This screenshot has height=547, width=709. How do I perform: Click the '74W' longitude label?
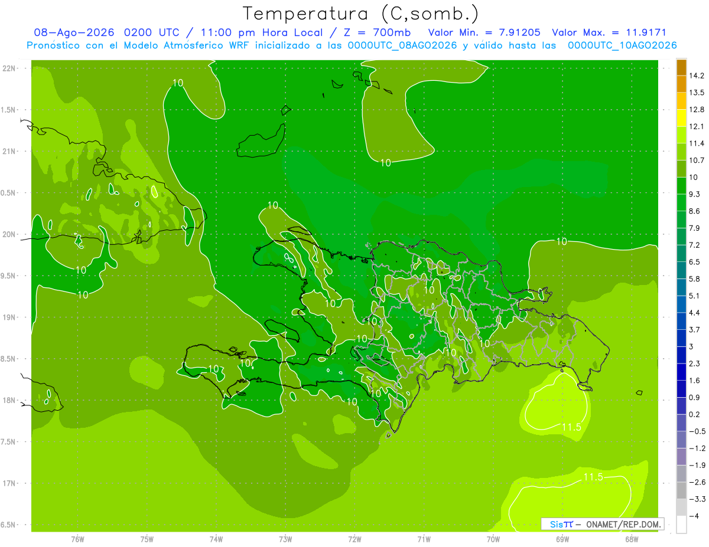click(216, 539)
